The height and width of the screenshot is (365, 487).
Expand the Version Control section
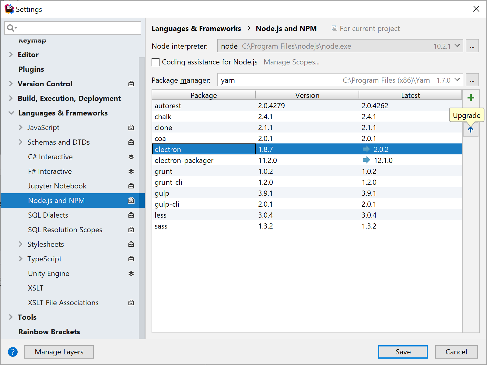coord(11,84)
